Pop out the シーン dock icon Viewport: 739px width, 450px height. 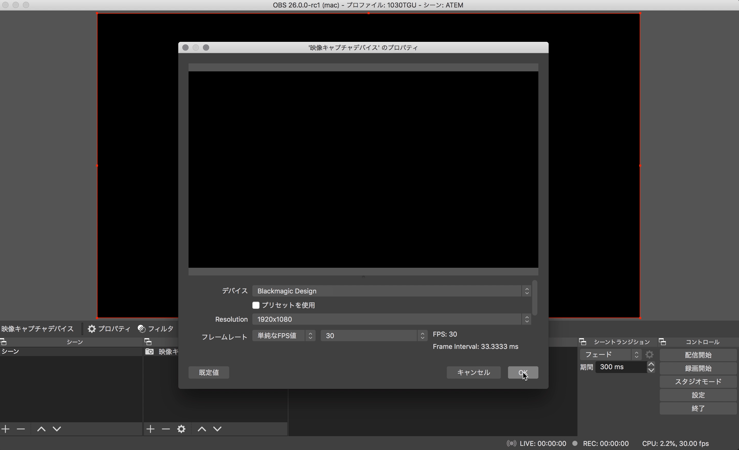[x=3, y=342]
